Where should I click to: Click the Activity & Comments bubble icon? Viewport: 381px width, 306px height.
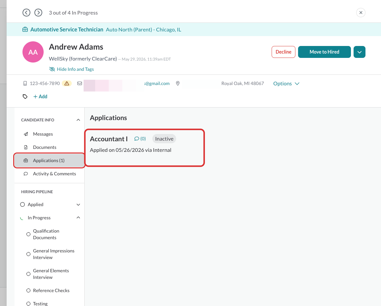(26, 174)
